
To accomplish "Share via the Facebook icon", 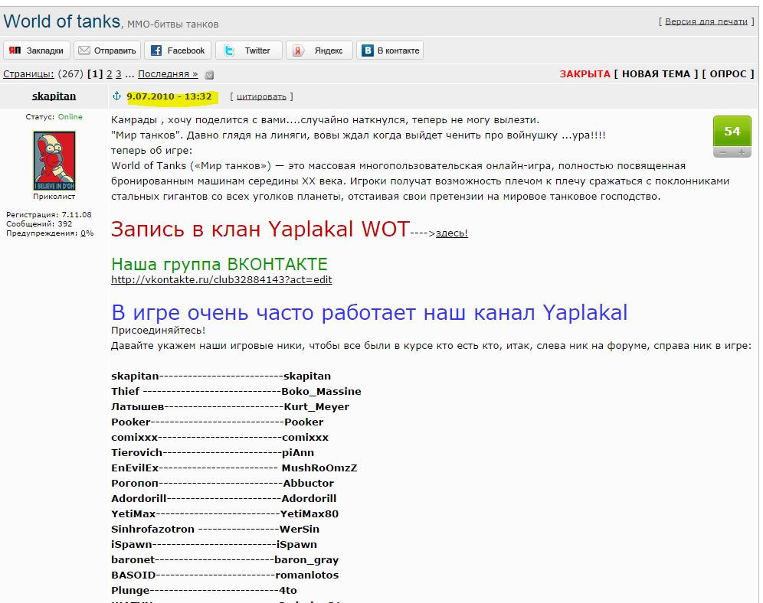I will (x=156, y=50).
